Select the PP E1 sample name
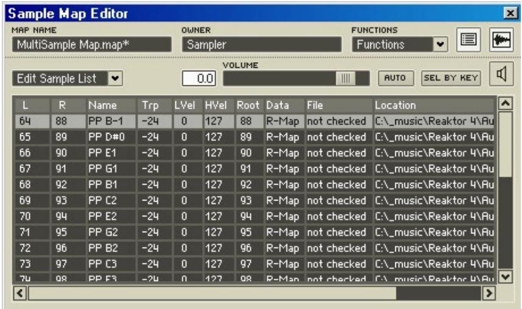Screen dimensions: 522x309 tap(111, 153)
